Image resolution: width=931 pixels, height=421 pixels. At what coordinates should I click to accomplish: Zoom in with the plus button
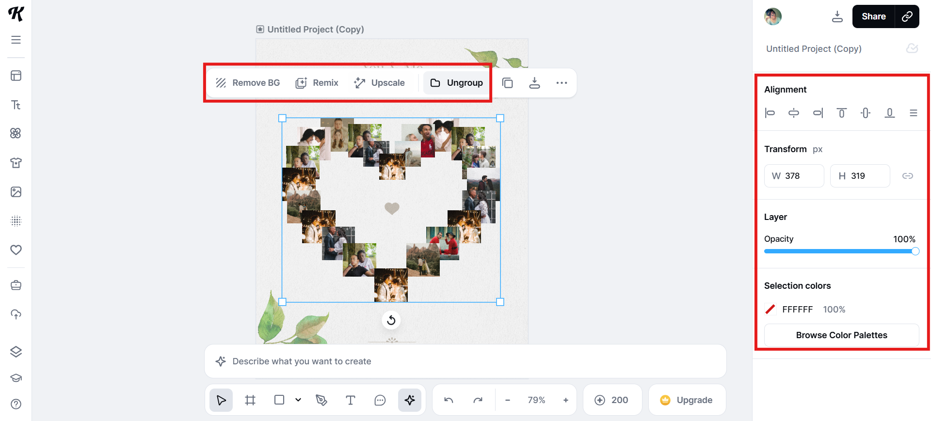566,400
